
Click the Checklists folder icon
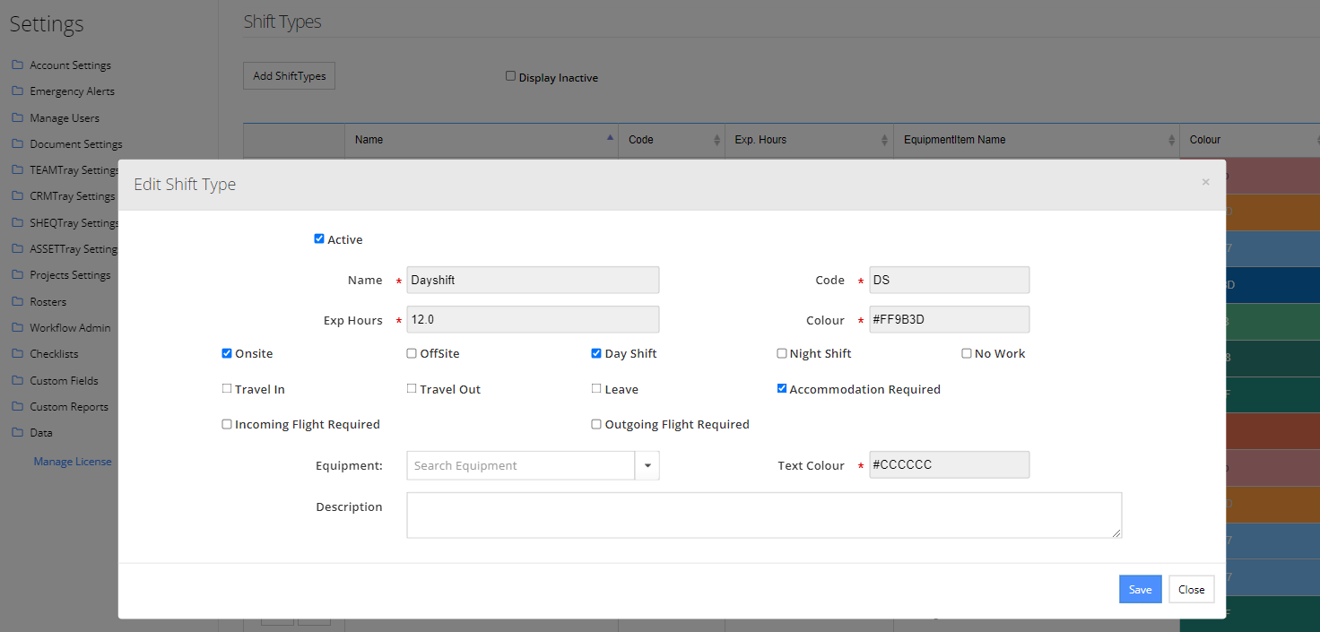[17, 354]
